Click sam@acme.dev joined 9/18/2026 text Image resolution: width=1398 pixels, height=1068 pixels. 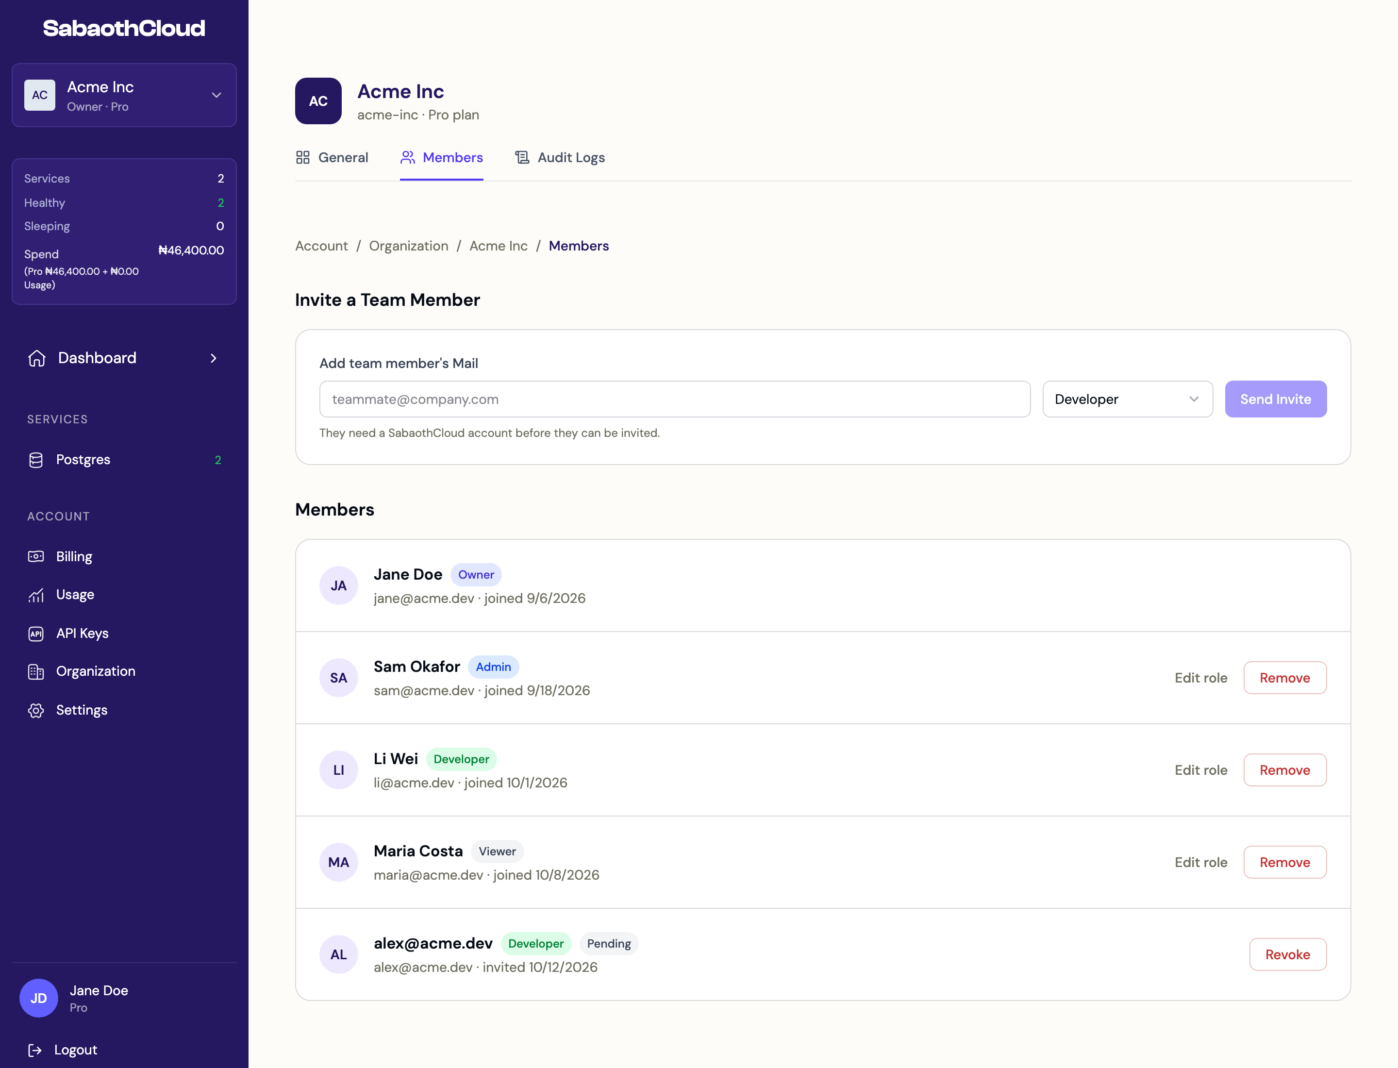point(481,690)
